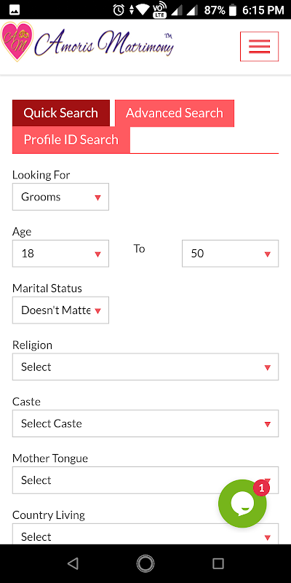The width and height of the screenshot is (291, 583).
Task: Tap the Android home circle icon
Action: 145,563
